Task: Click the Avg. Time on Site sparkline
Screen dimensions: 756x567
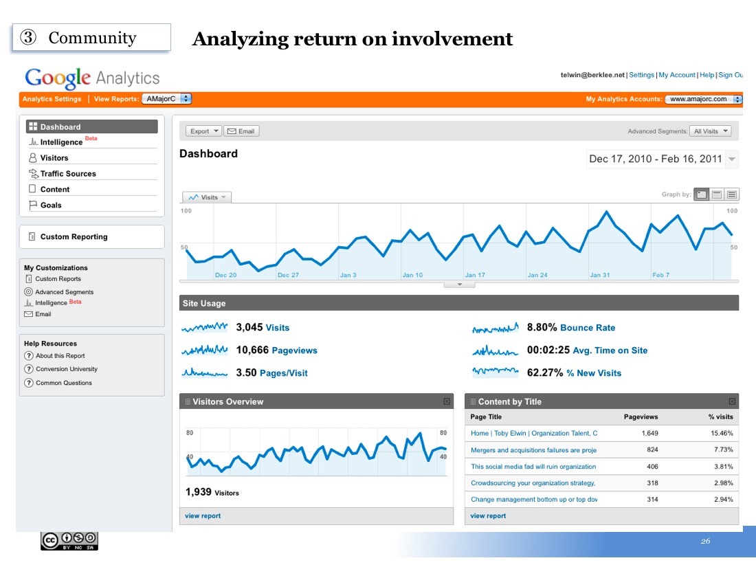Action: 496,350
